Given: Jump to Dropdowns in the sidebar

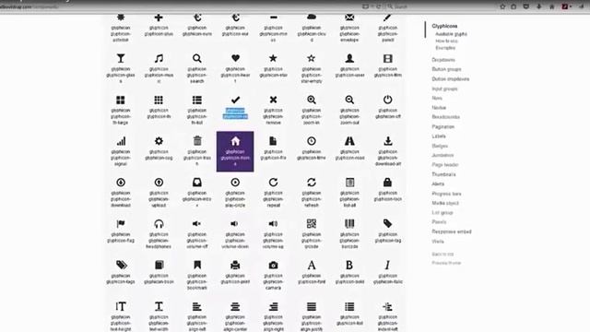Looking at the screenshot, I should coord(443,60).
